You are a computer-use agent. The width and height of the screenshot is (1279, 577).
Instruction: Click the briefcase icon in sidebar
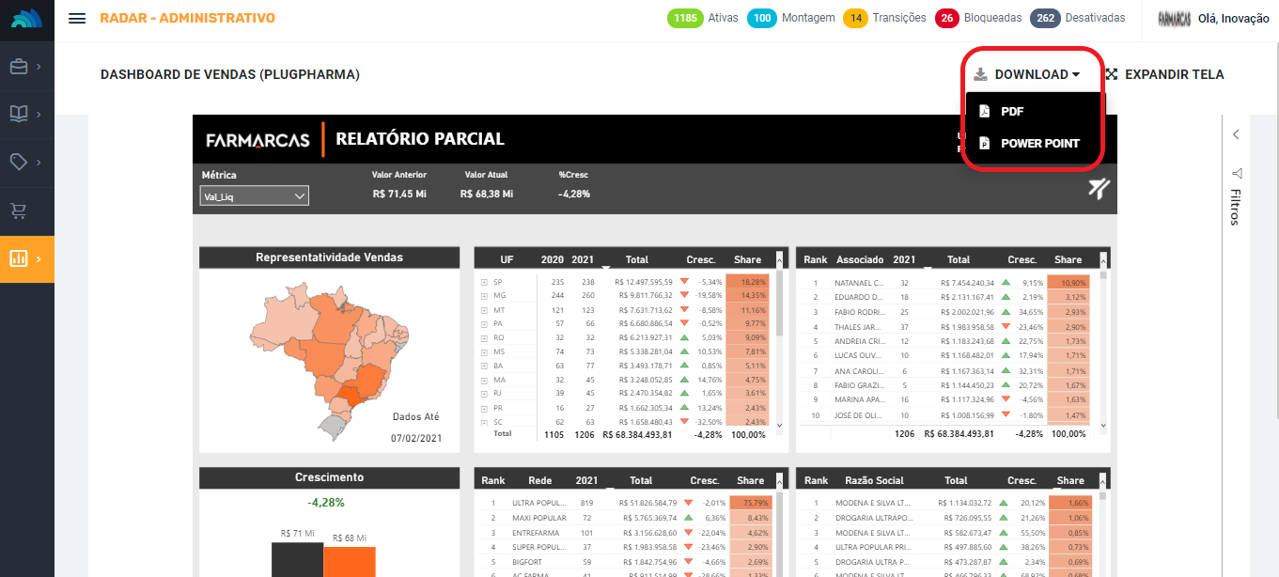[x=20, y=67]
